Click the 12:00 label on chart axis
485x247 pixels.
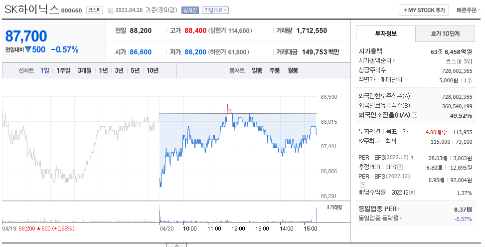(x=238, y=229)
